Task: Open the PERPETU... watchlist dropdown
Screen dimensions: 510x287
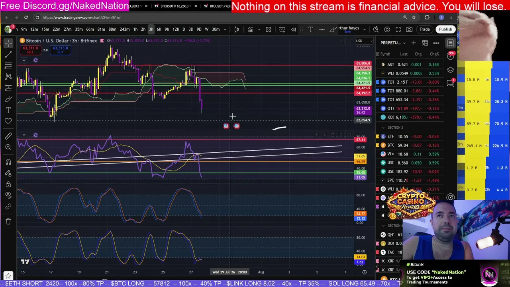Action: (393, 43)
